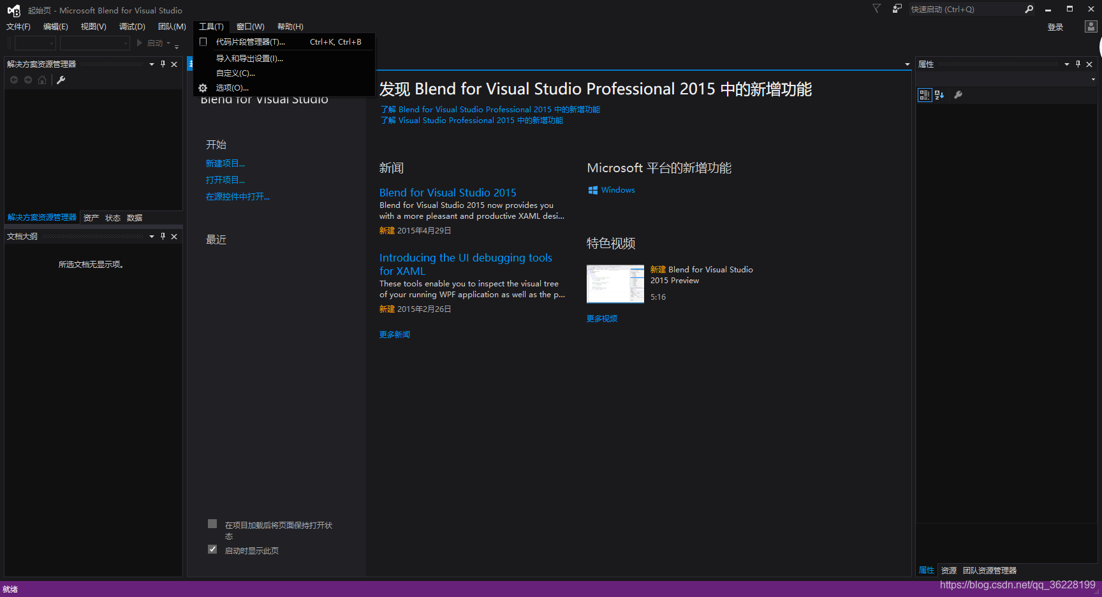Click the code snippet manager menu icon
Screen dimensions: 1102x597
pos(203,42)
